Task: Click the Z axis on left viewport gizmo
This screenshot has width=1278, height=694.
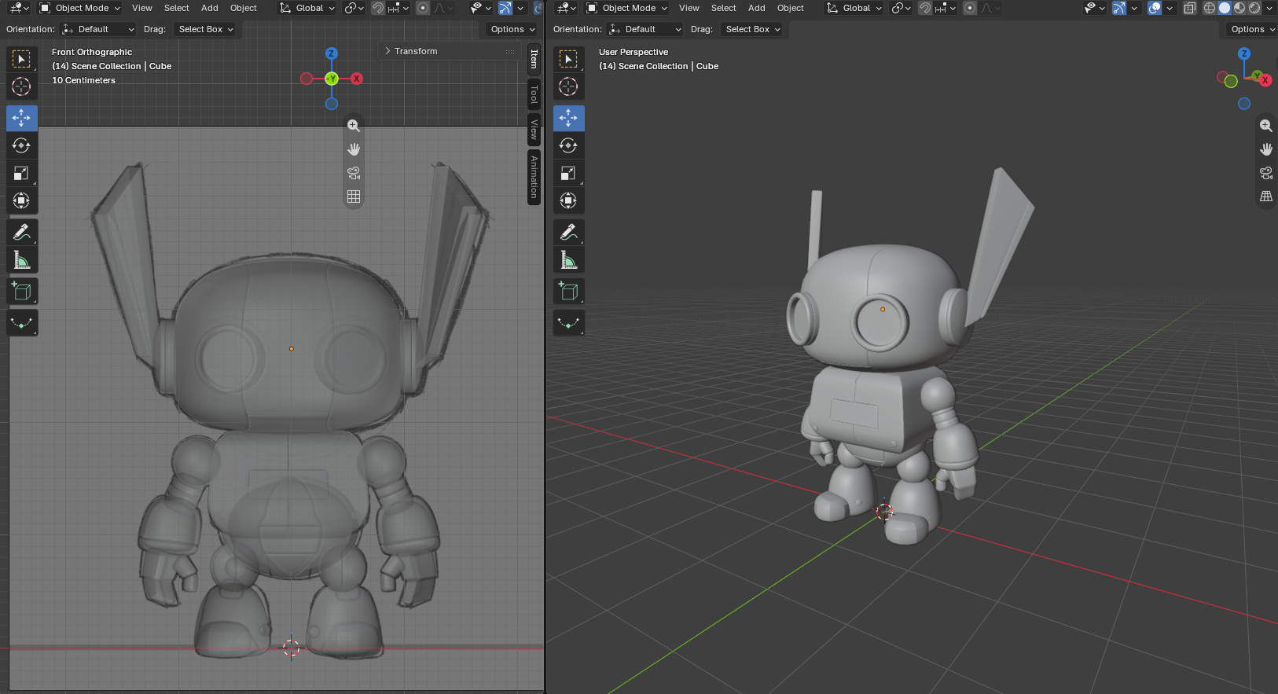Action: tap(331, 53)
